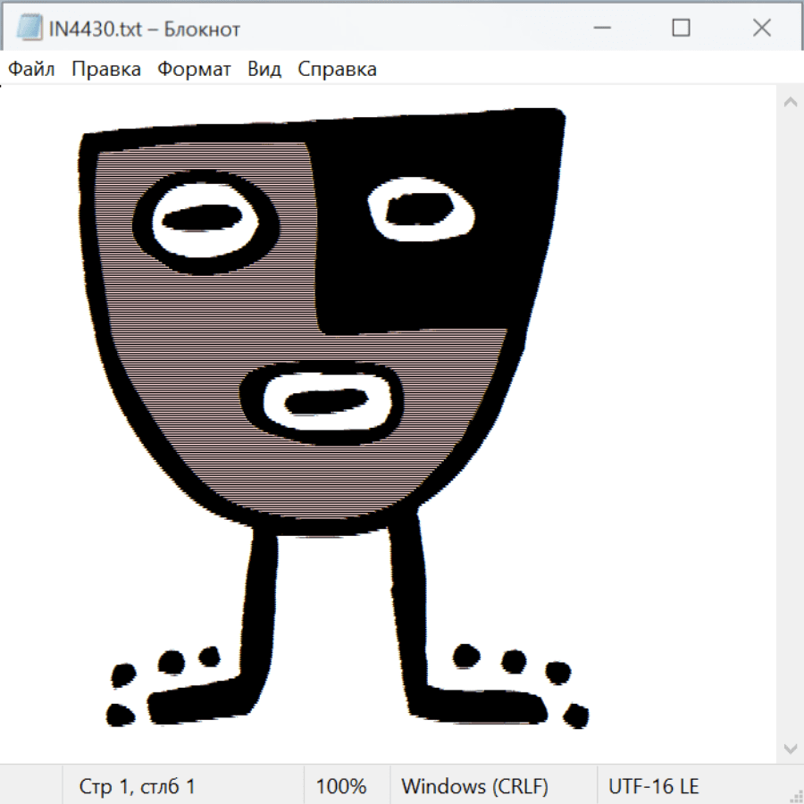Open the Файл menu
Viewport: 804px width, 804px height.
click(31, 70)
